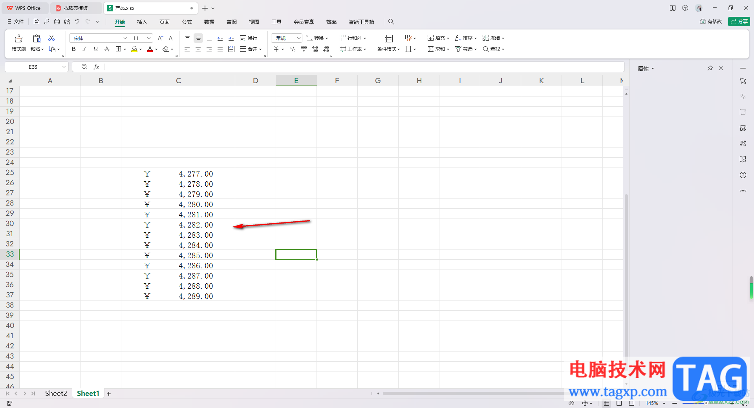Open the 公式 (Formula) ribbon tab
754x408 pixels.
coord(187,22)
